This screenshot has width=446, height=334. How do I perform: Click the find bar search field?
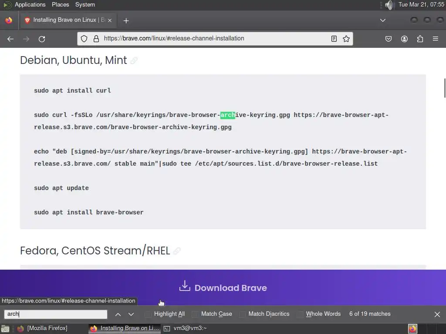[x=56, y=314]
